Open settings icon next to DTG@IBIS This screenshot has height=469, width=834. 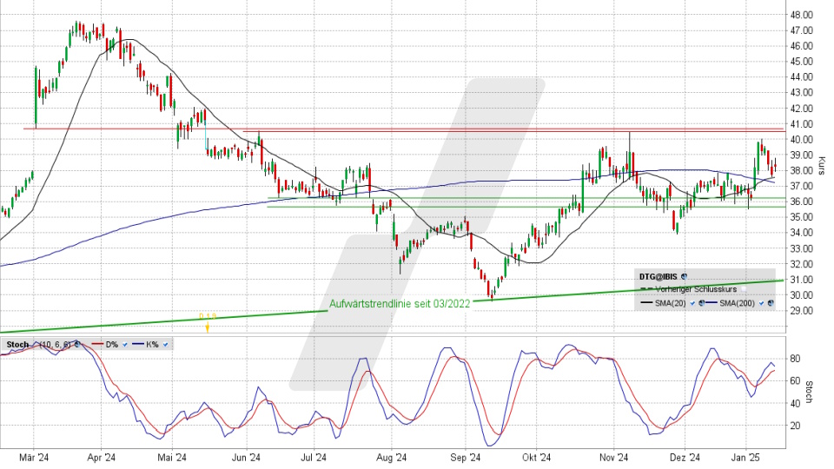click(684, 276)
